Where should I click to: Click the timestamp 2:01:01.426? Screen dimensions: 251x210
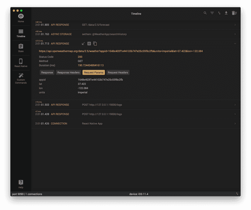tap(42, 123)
